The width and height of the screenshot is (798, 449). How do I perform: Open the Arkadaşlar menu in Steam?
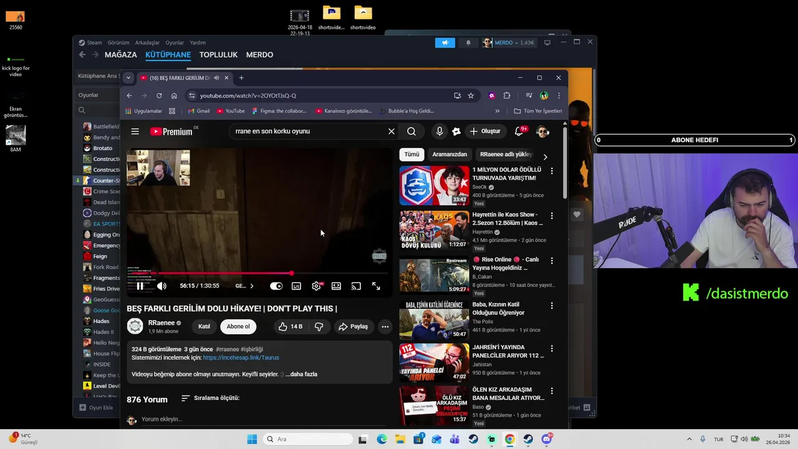[x=147, y=42]
